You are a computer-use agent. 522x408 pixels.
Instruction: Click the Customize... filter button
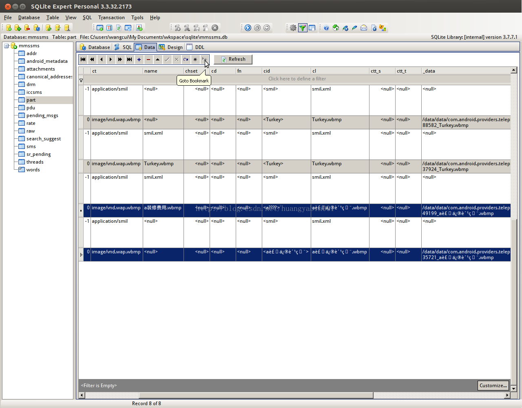[493, 386]
